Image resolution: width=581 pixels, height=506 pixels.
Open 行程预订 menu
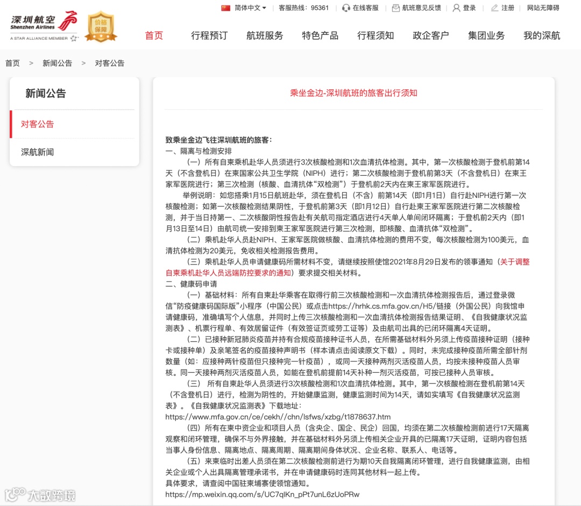[x=209, y=35]
